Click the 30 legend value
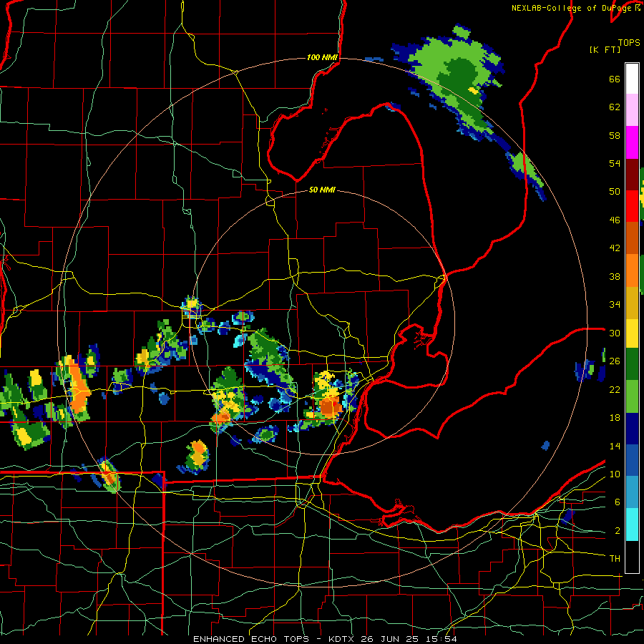The width and height of the screenshot is (644, 644). point(615,333)
